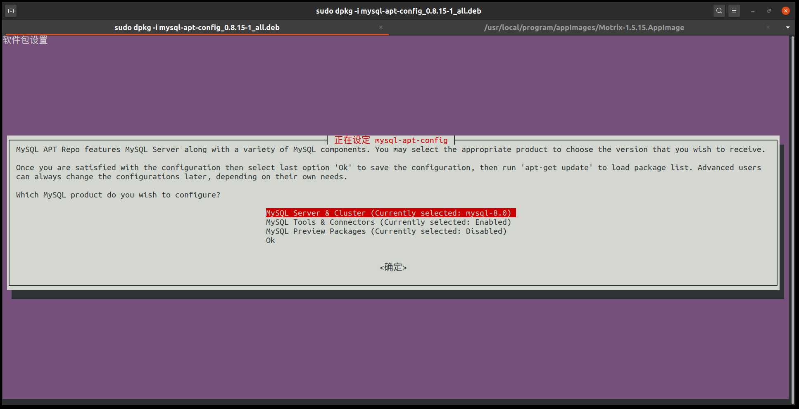The height and width of the screenshot is (409, 799).
Task: Select MySQL Server & Cluster option
Action: [391, 213]
